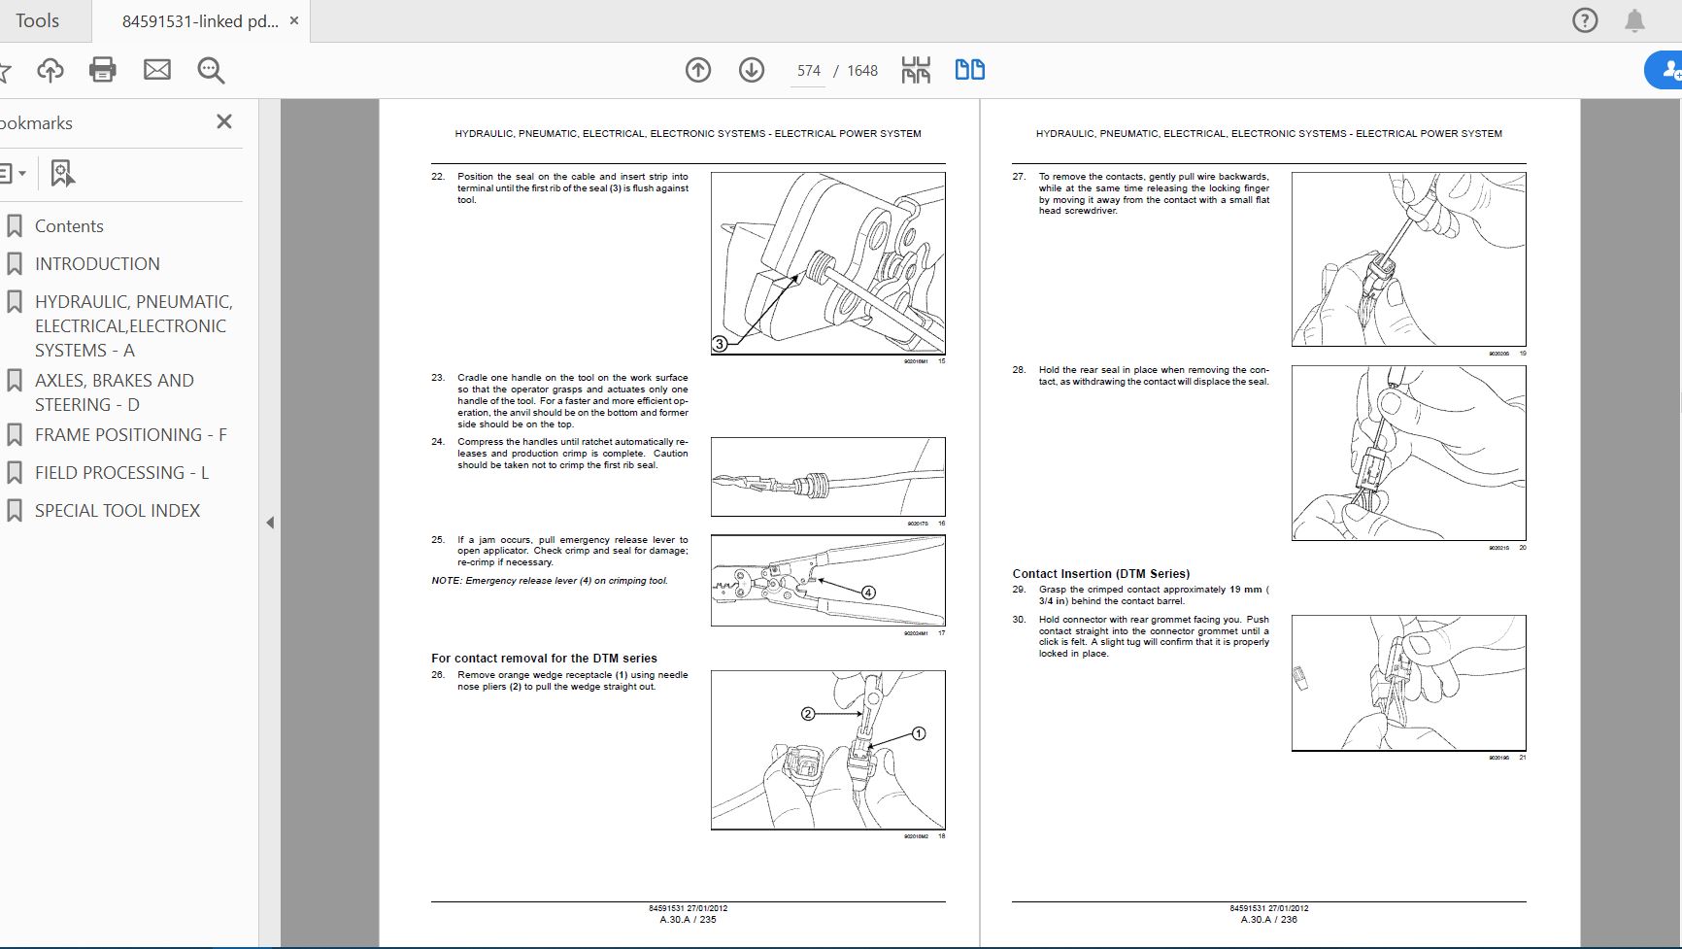
Task: Click the notification bell
Action: point(1634,19)
